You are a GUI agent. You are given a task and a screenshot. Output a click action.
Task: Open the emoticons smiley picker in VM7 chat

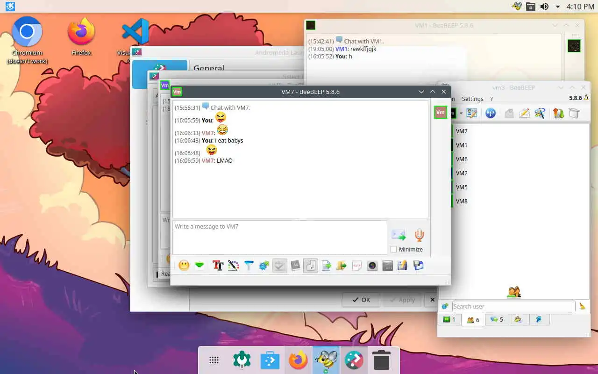point(184,266)
